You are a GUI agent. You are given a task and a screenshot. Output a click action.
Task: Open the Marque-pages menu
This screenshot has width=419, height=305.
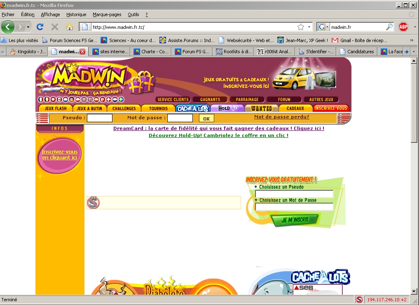tap(107, 14)
